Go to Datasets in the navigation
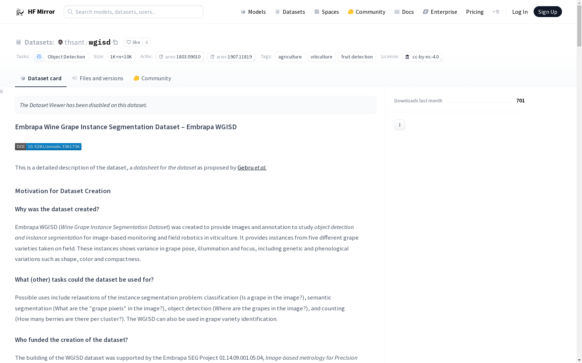The image size is (582, 363). pyautogui.click(x=290, y=12)
